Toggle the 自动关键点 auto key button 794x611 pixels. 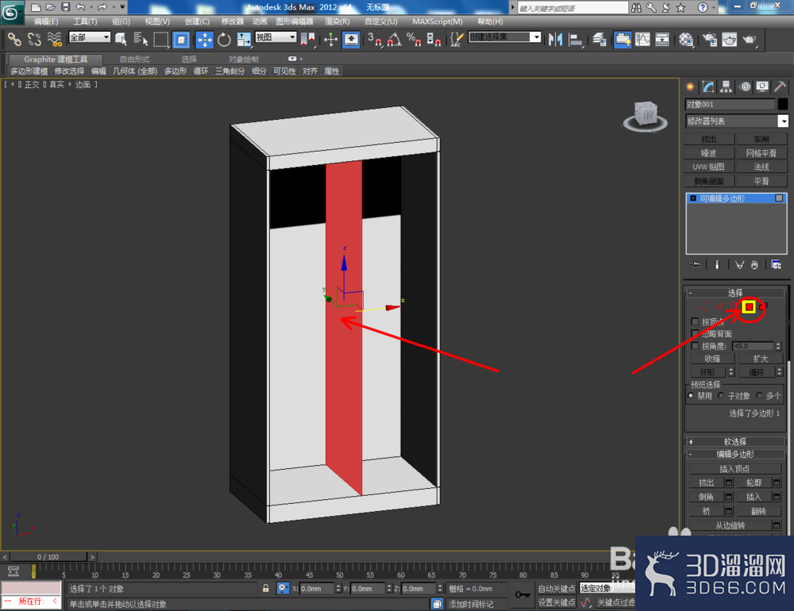(557, 588)
